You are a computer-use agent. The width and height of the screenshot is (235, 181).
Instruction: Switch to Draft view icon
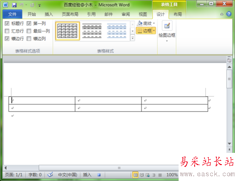point(160,175)
